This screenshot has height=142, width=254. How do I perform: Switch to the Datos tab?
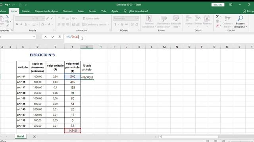(81, 11)
